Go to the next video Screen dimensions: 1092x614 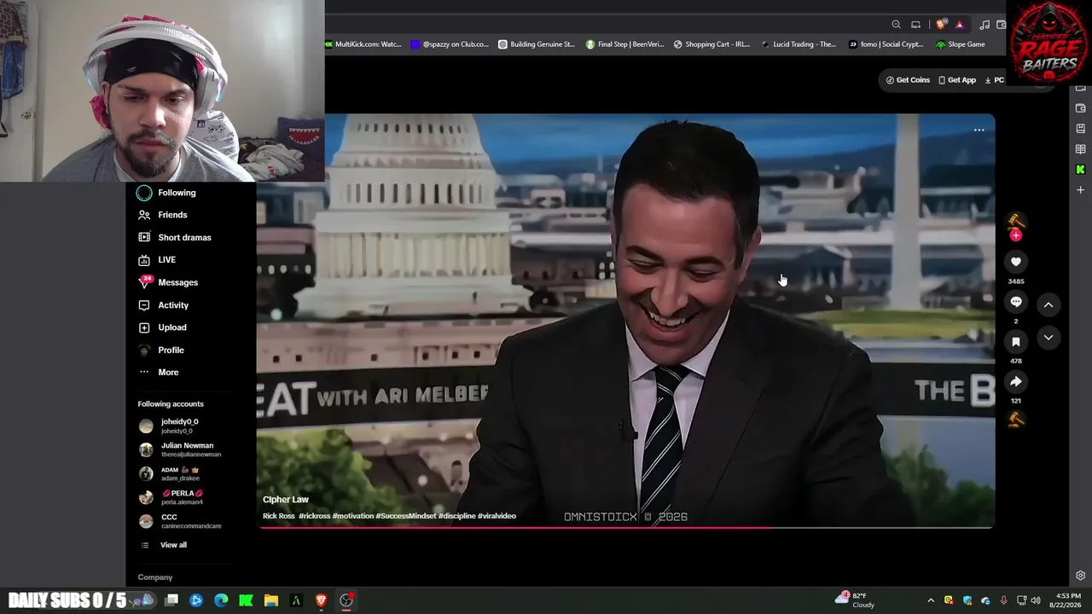tap(1048, 338)
